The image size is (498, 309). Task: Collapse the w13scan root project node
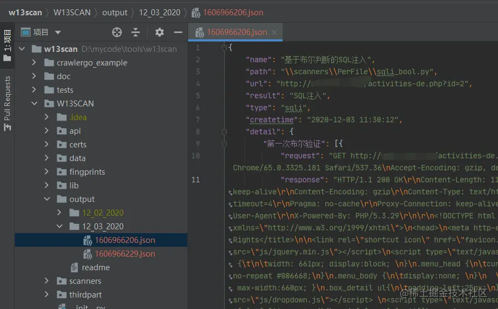(x=22, y=49)
